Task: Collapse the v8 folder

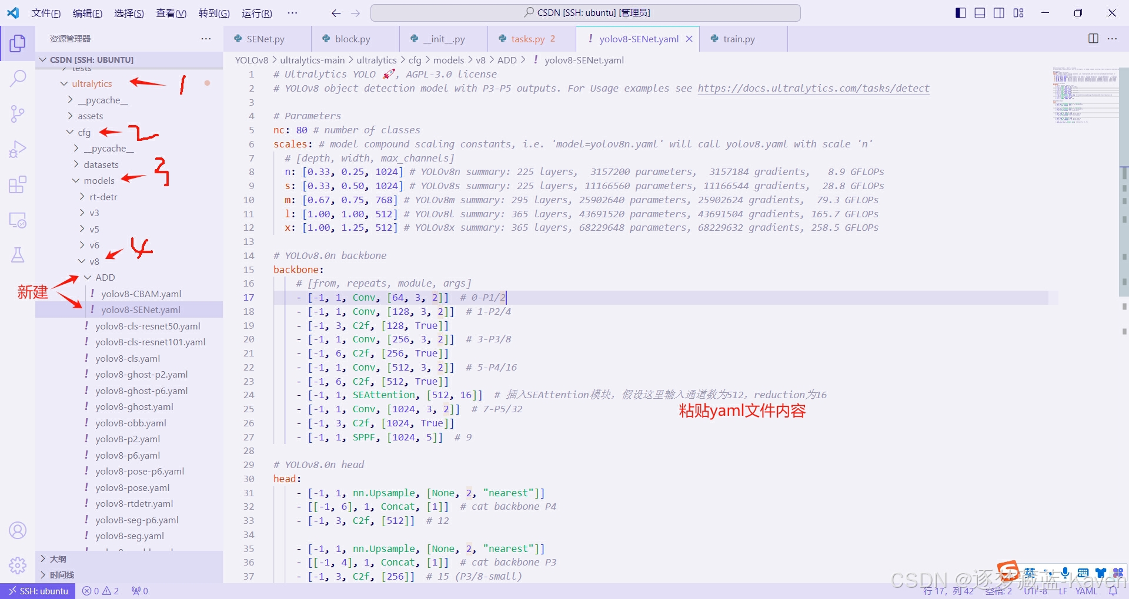Action: click(82, 261)
